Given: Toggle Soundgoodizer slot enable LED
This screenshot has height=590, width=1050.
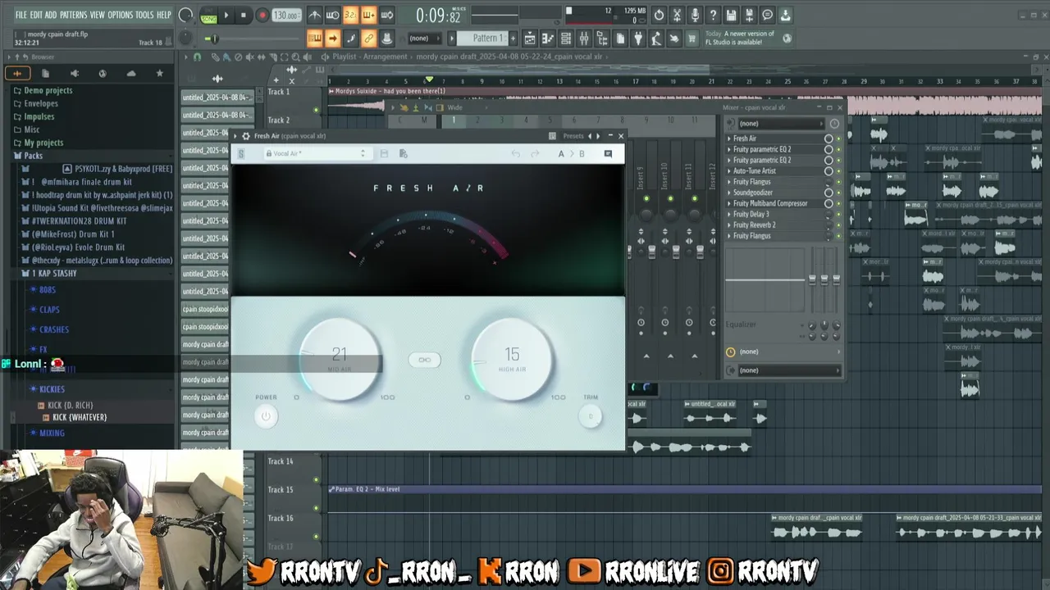Looking at the screenshot, I should [838, 193].
